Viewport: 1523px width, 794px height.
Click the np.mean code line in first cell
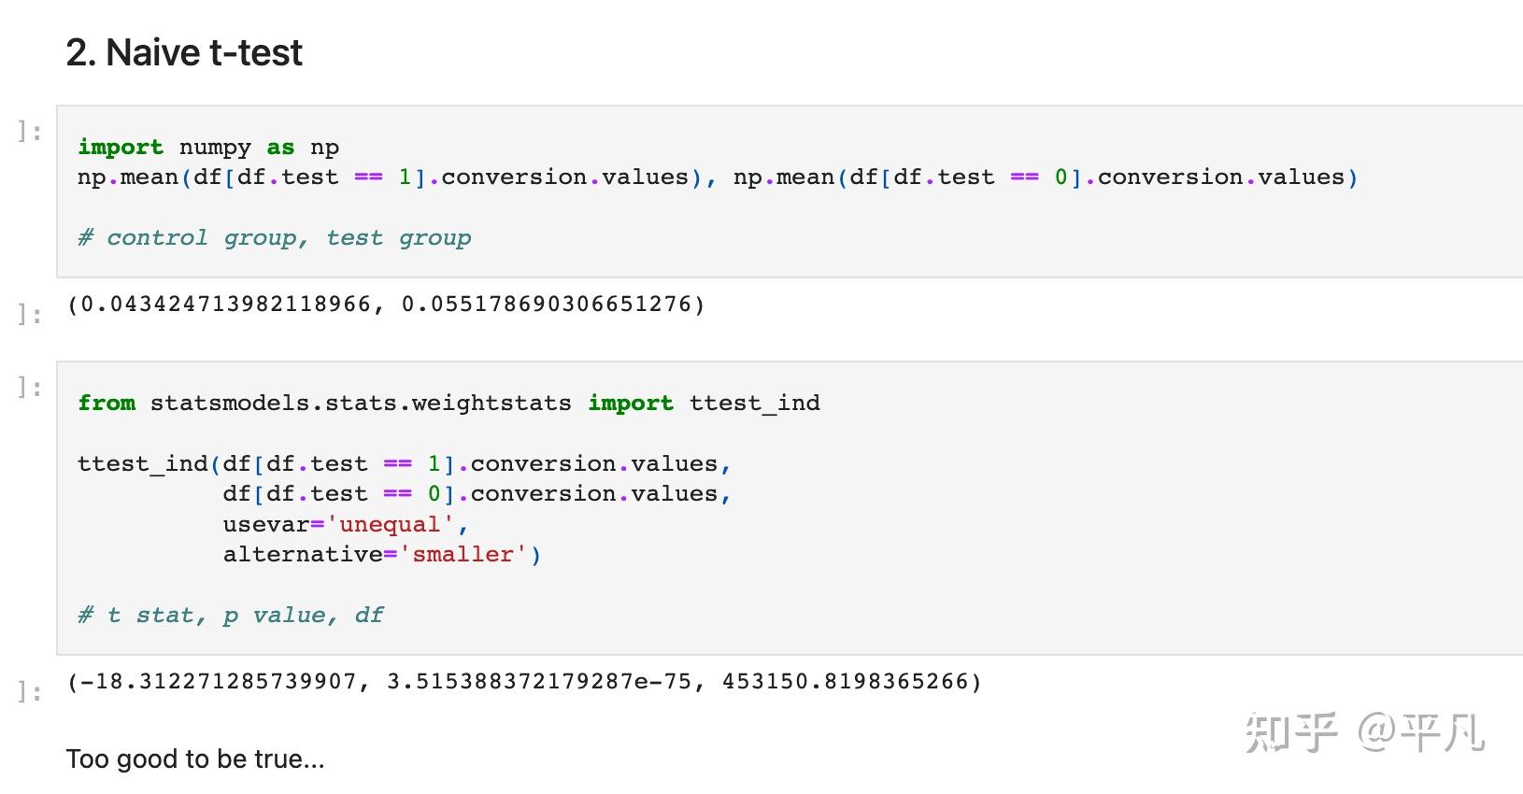coord(717,177)
